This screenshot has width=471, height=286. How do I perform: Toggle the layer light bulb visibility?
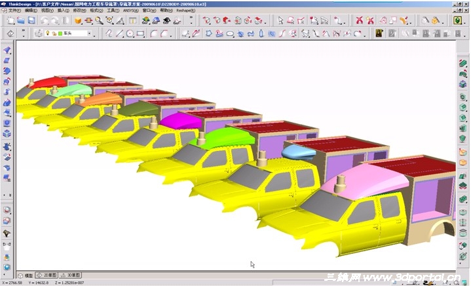click(47, 33)
